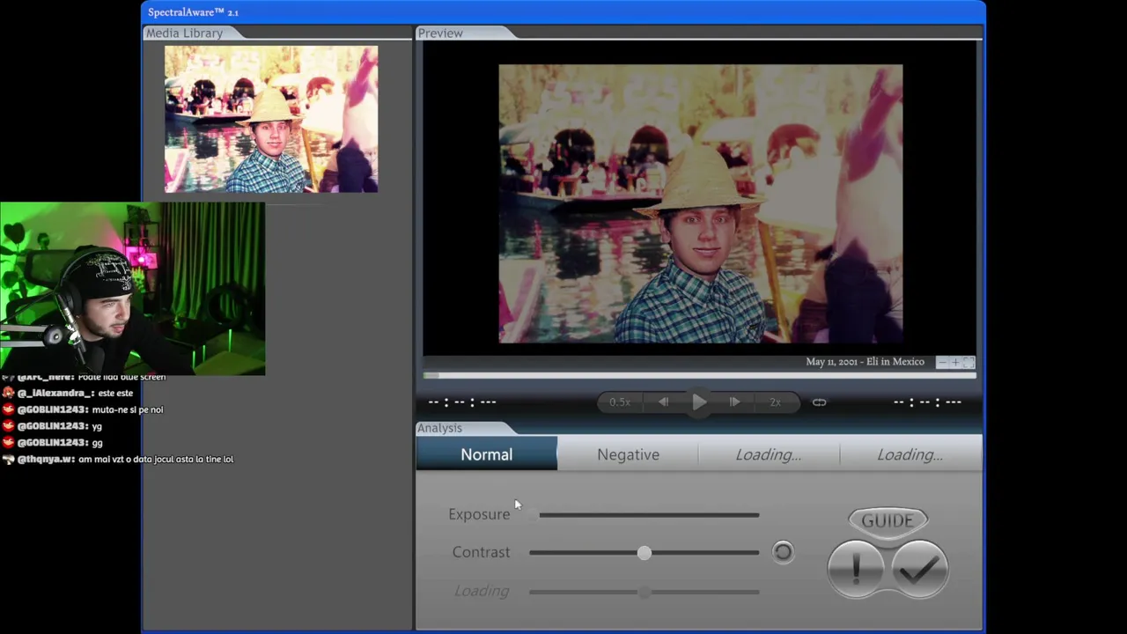The image size is (1127, 634).
Task: Click the Exposure label
Action: 479,514
